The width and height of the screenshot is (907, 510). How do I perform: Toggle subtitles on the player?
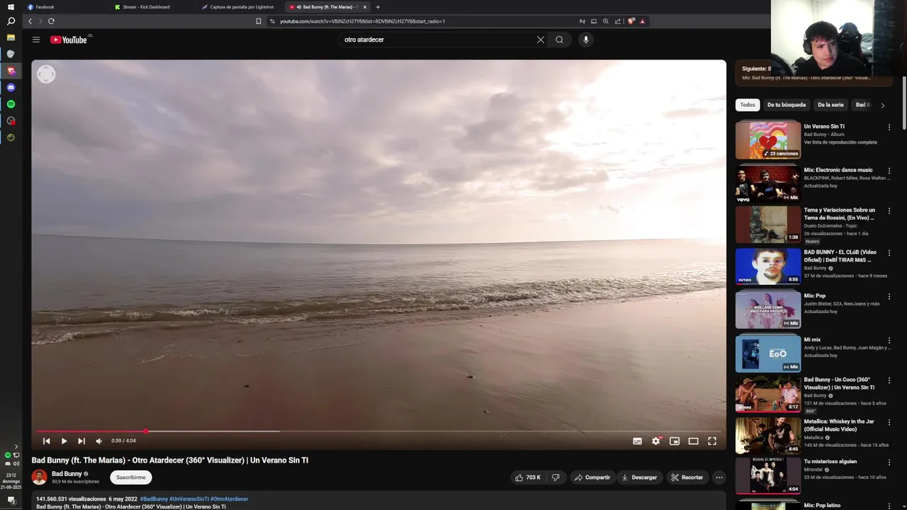coord(637,441)
